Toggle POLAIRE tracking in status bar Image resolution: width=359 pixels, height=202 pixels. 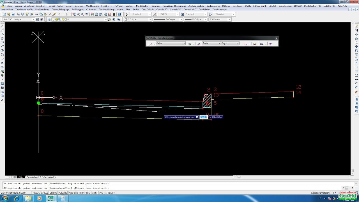[x=63, y=193]
